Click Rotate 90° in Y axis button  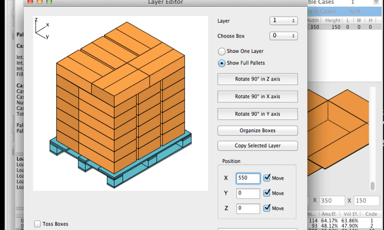pos(258,114)
